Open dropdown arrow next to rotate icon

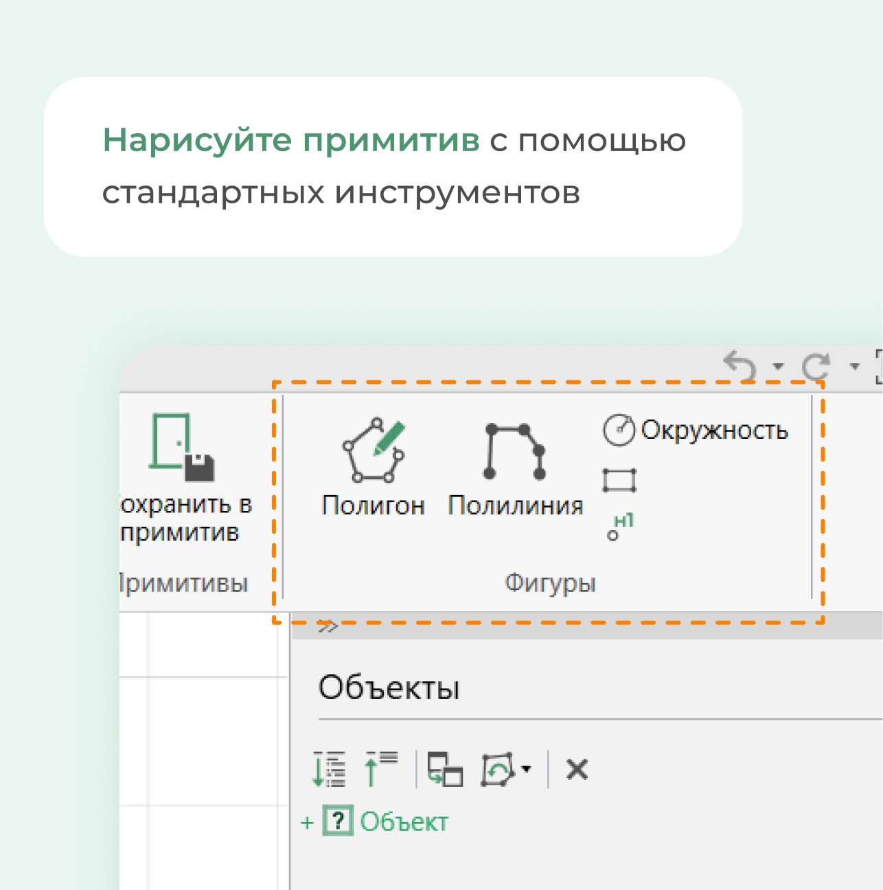[526, 769]
